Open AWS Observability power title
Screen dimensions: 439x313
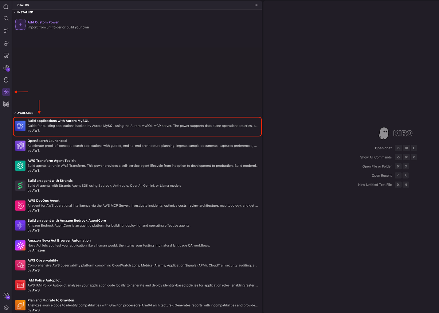pos(43,260)
